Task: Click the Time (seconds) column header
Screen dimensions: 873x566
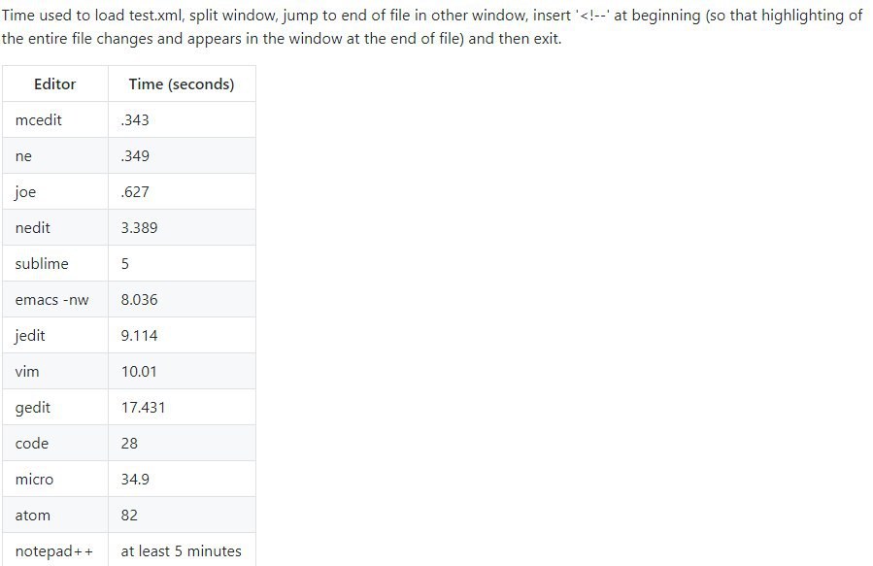Action: click(182, 84)
